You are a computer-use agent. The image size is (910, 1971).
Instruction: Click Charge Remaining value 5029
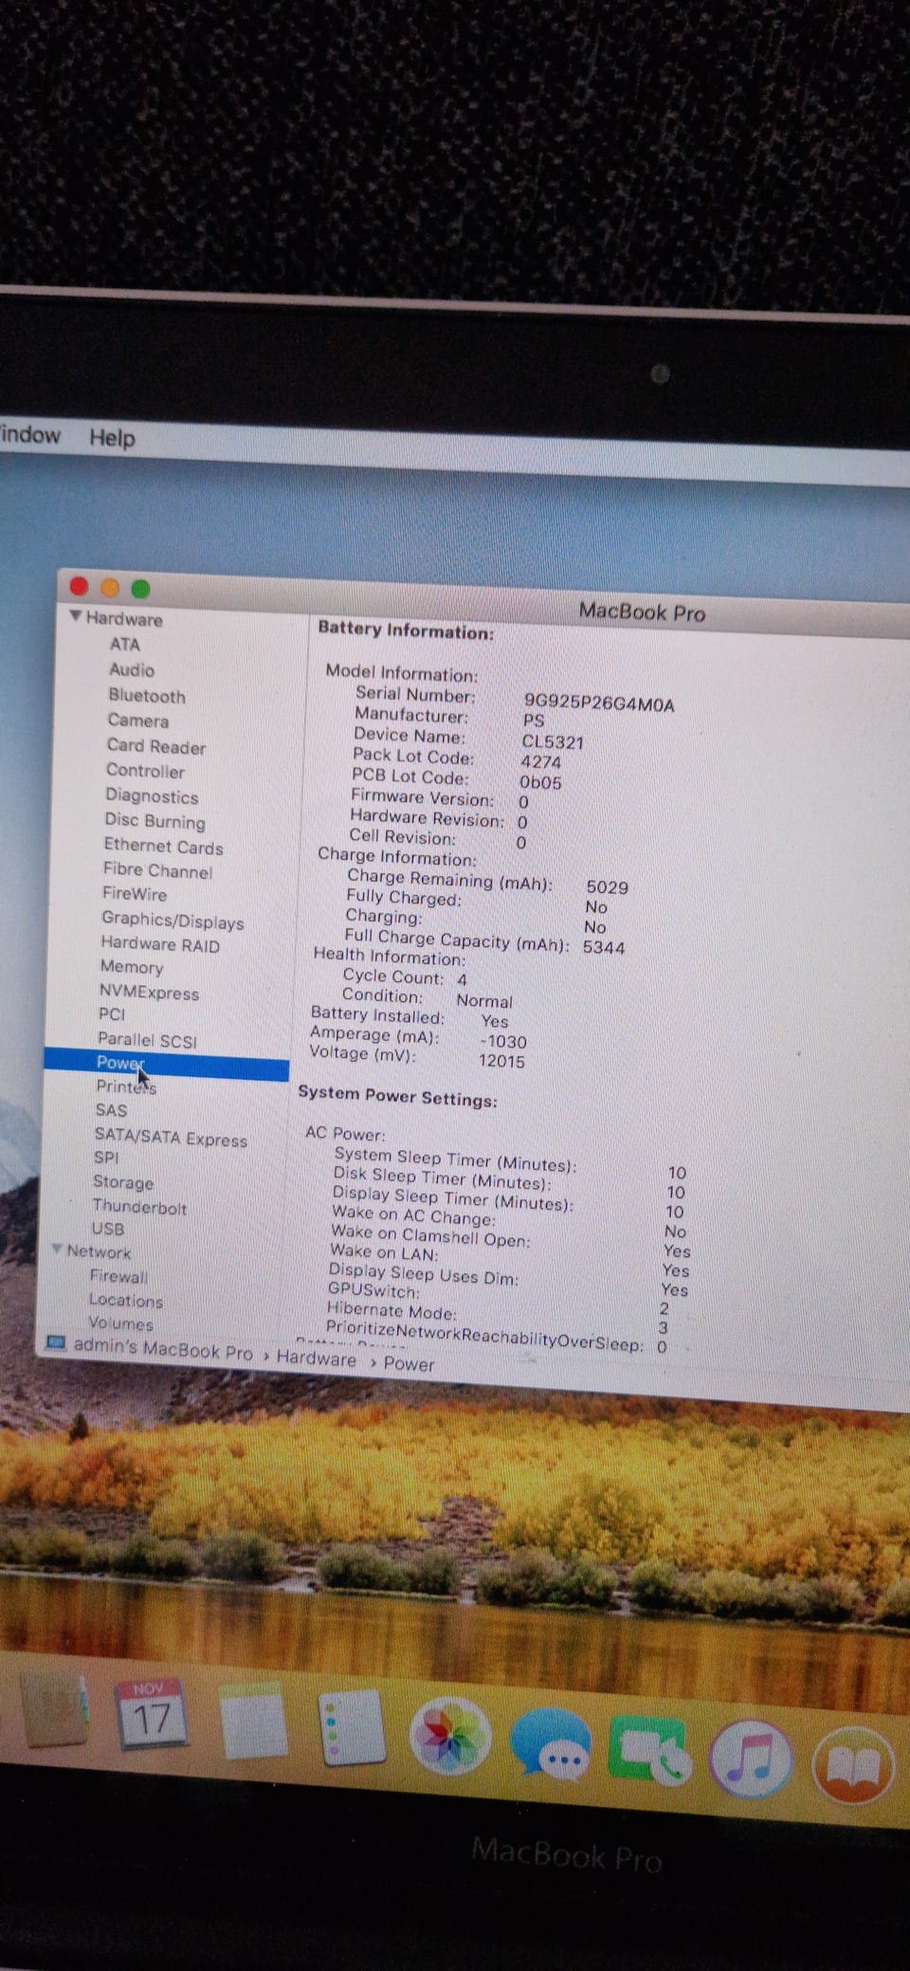point(607,886)
